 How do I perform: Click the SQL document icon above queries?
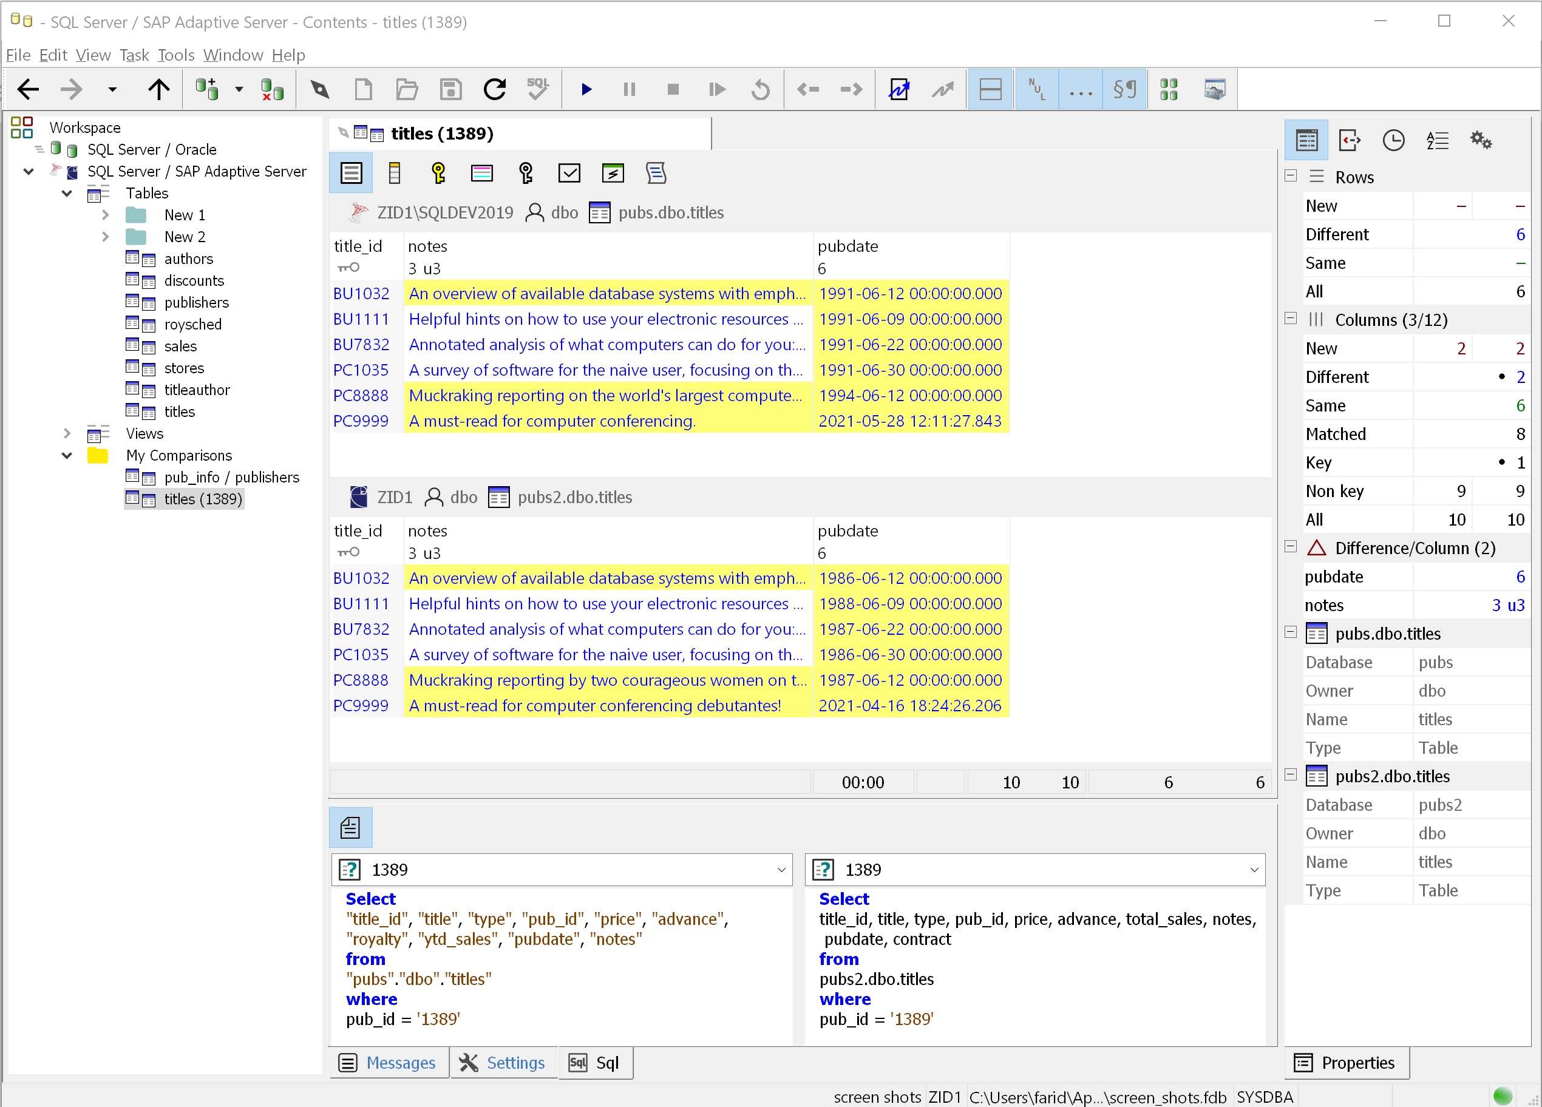click(x=351, y=828)
